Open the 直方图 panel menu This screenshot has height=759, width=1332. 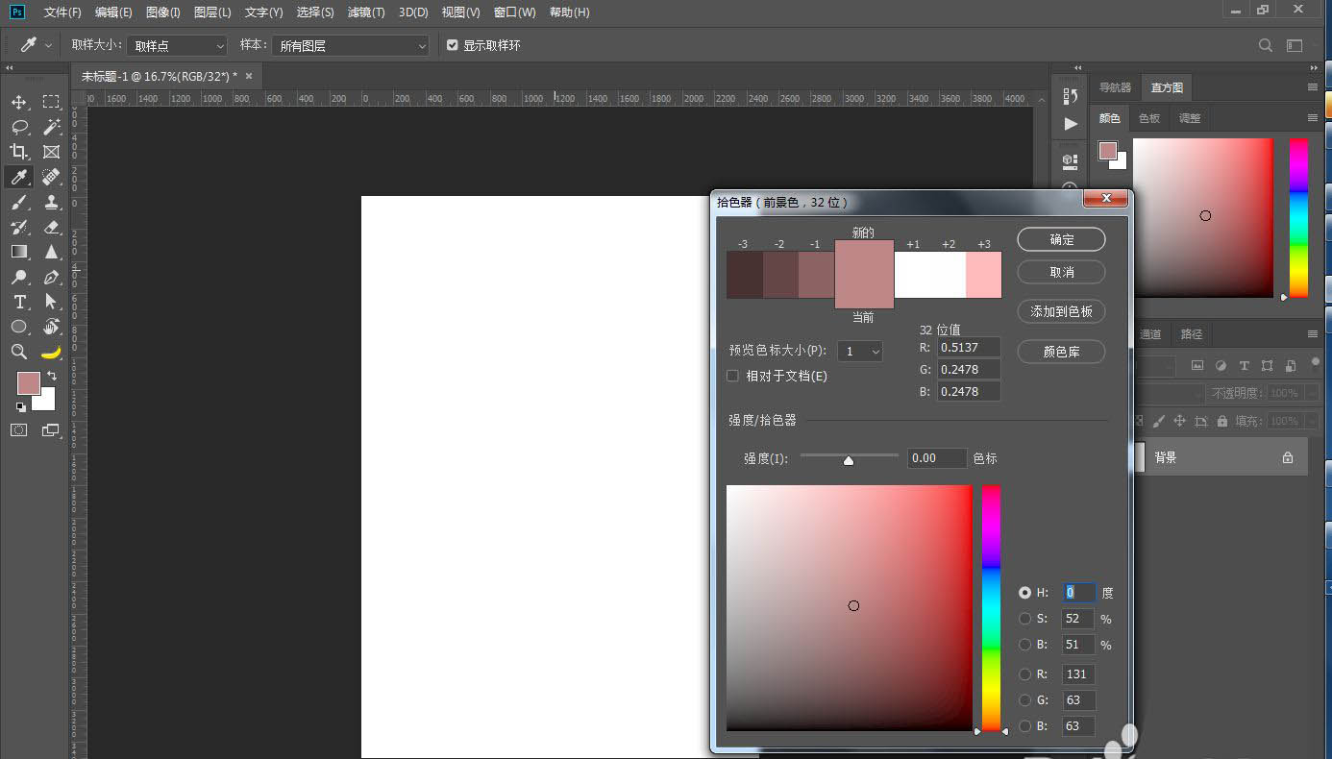coord(1313,87)
